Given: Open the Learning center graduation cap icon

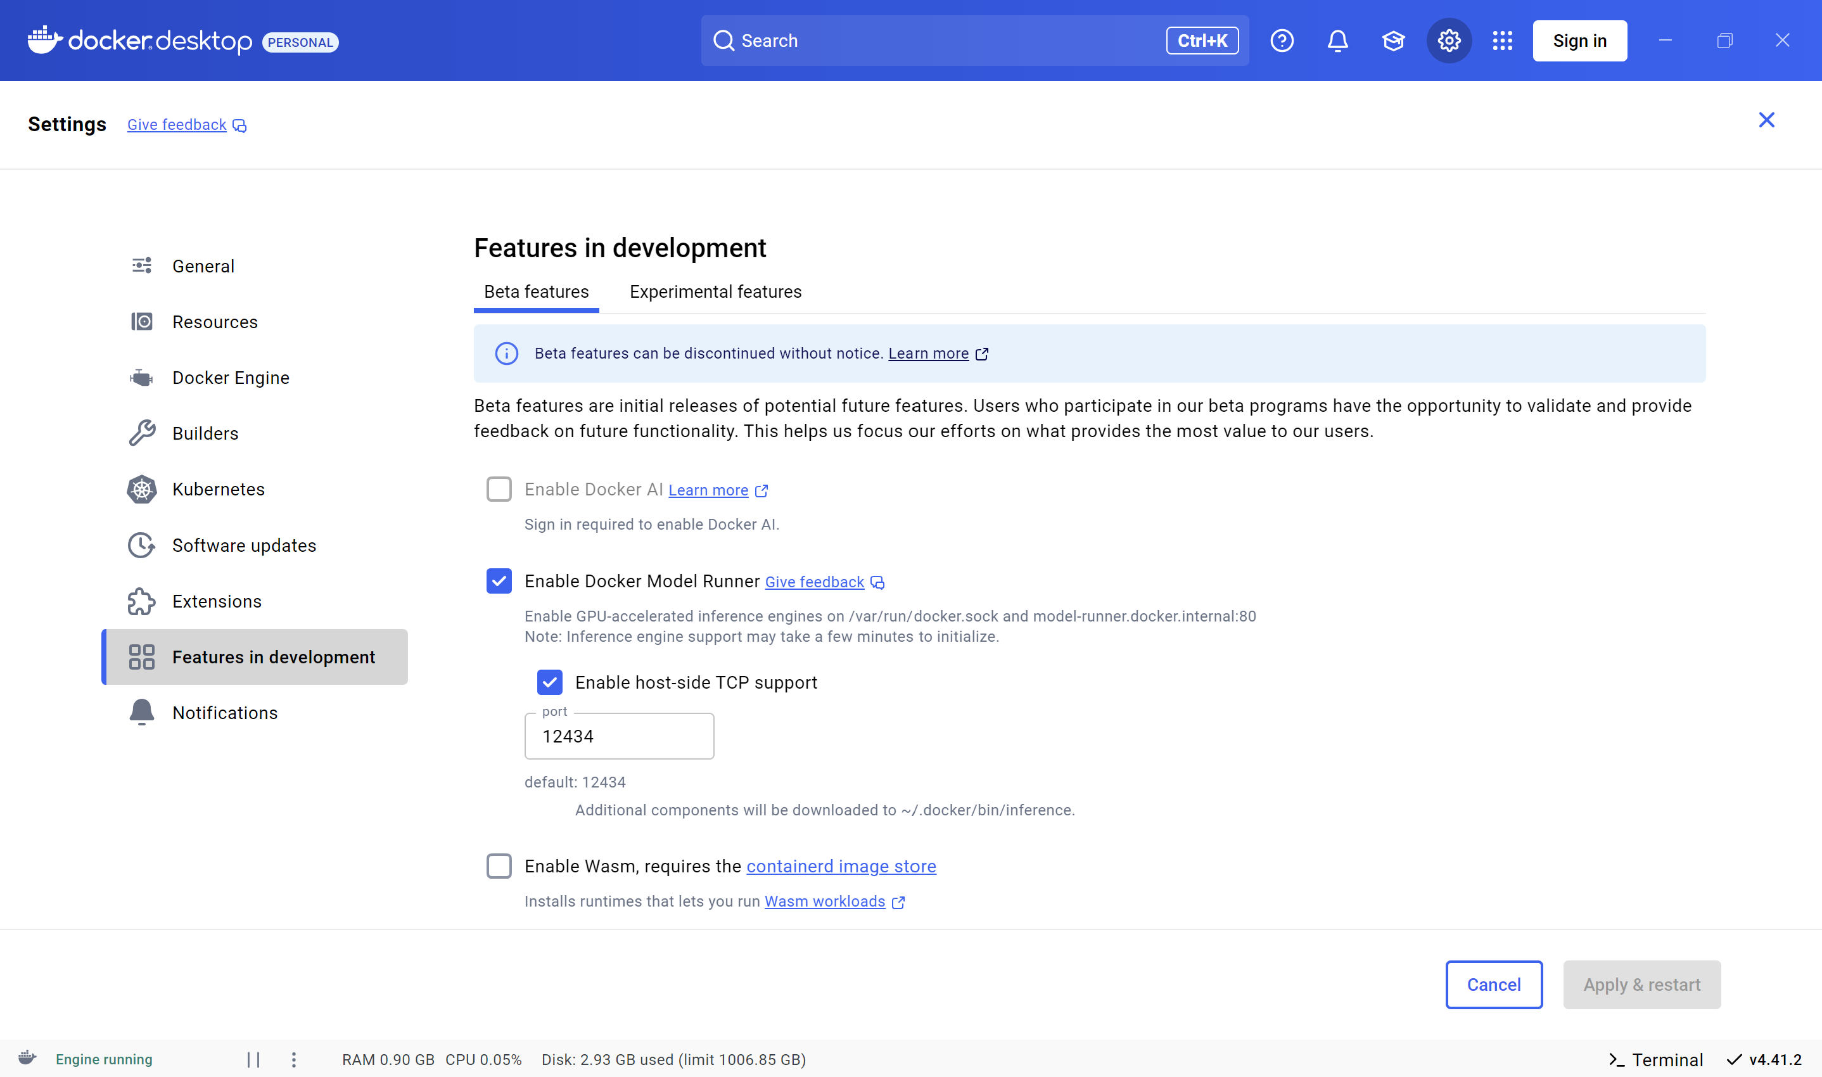Looking at the screenshot, I should coord(1393,41).
